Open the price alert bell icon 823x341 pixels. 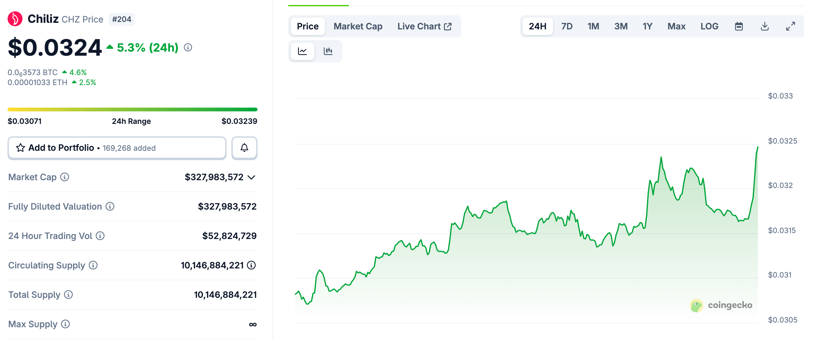[244, 148]
